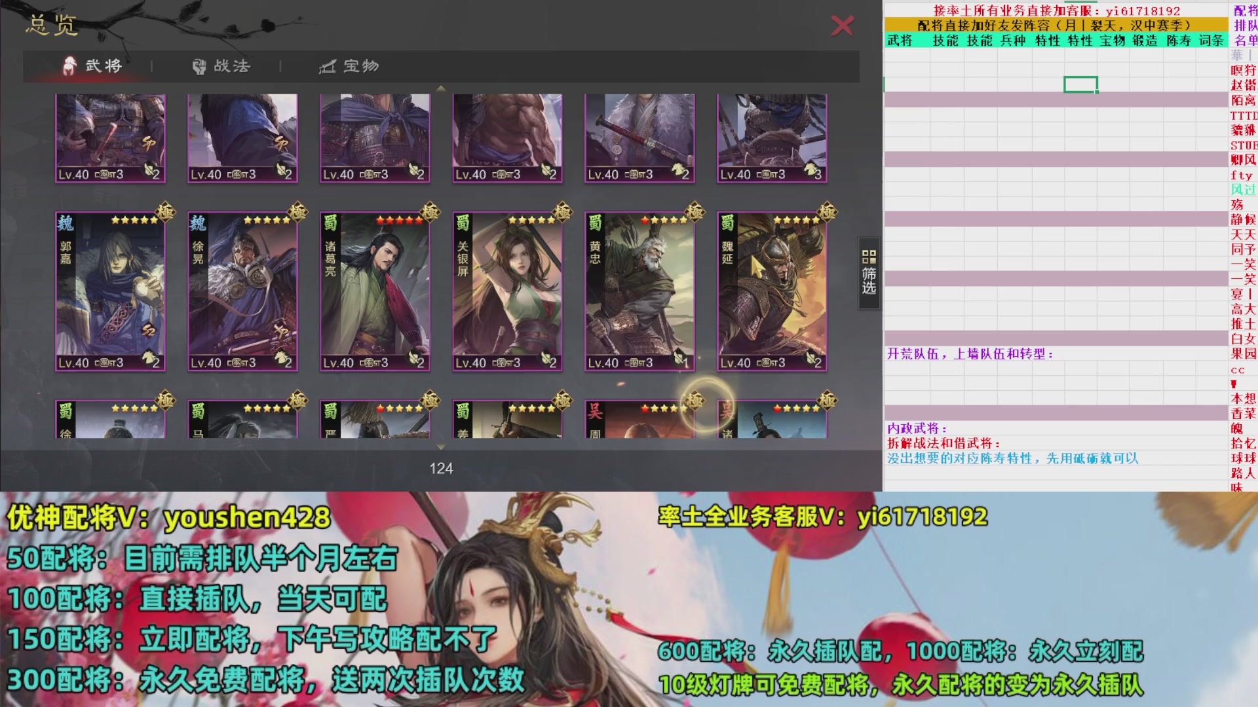Click the 蜀 faction icon on 诸葛亮 card
This screenshot has height=707, width=1258.
(x=330, y=224)
